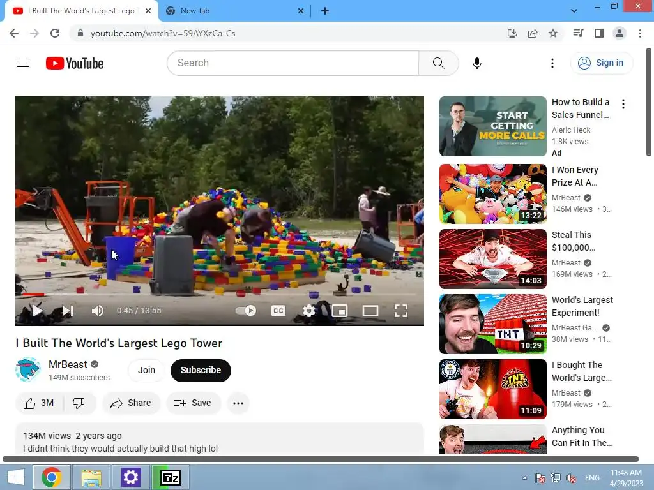
Task: Open more actions ellipsis under video
Action: point(238,403)
